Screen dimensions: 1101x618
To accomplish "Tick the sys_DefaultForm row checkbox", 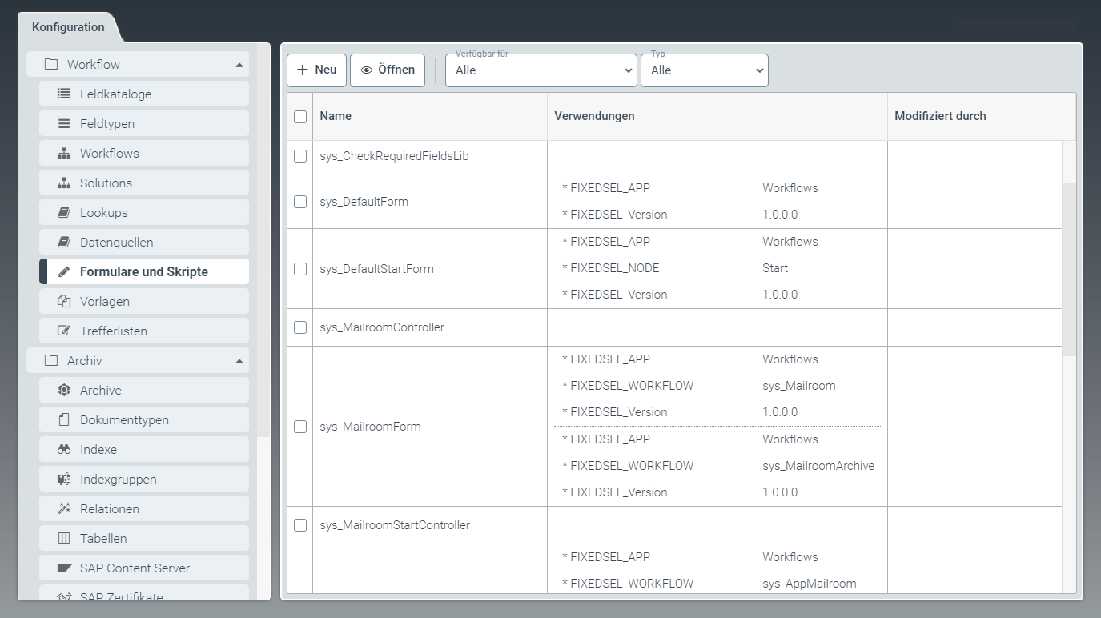I will (x=300, y=202).
